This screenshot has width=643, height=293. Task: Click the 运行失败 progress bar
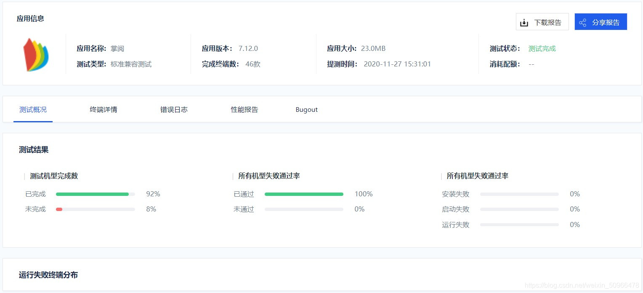(519, 225)
